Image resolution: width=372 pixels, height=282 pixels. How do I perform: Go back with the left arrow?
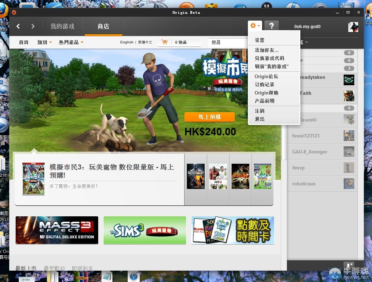(18, 26)
